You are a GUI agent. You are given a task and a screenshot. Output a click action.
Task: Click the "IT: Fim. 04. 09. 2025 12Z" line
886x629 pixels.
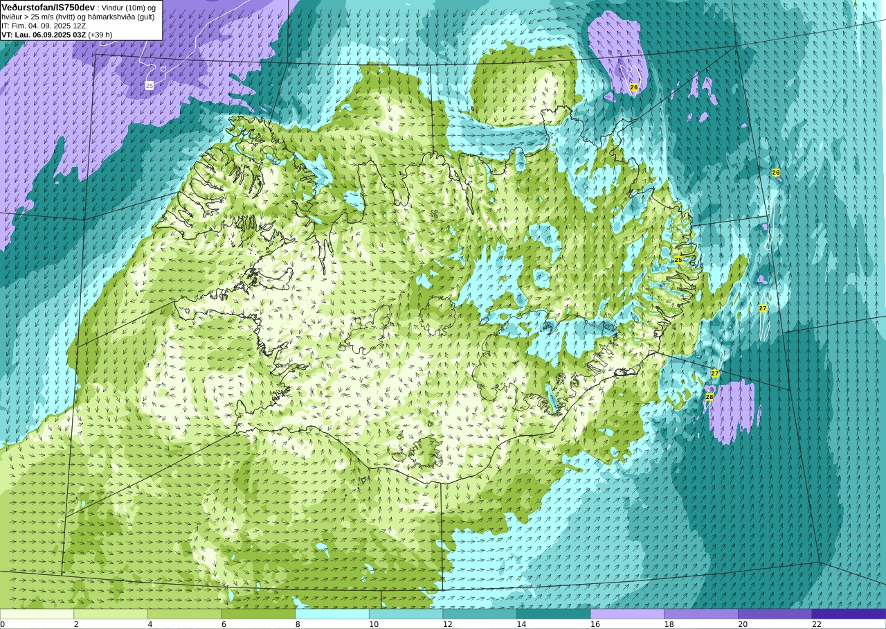[x=44, y=26]
